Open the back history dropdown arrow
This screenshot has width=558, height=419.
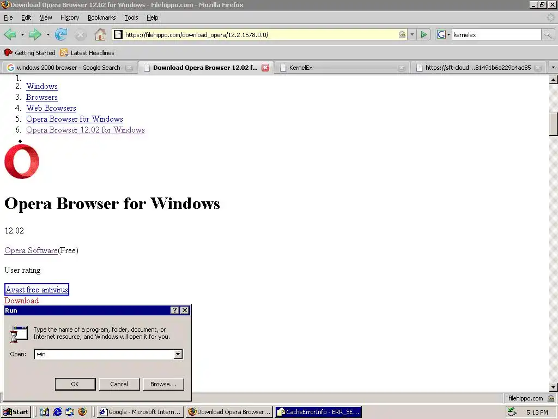pos(22,34)
